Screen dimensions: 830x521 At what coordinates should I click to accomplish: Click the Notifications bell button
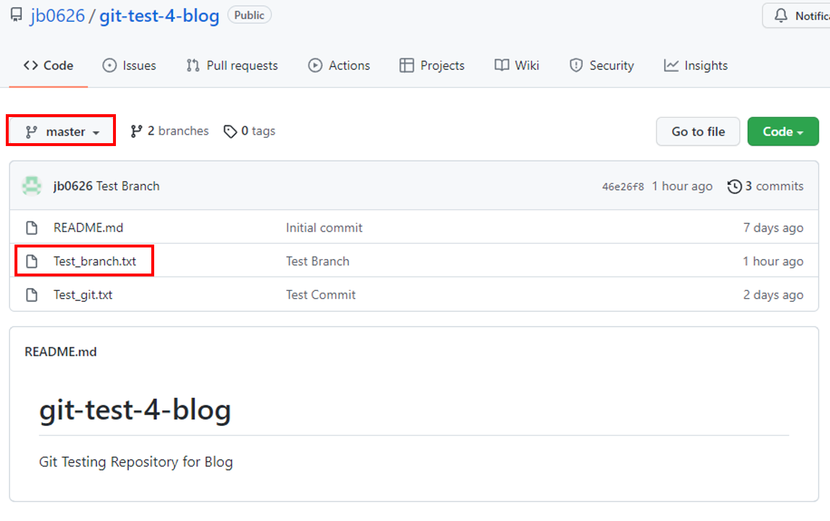pos(797,16)
